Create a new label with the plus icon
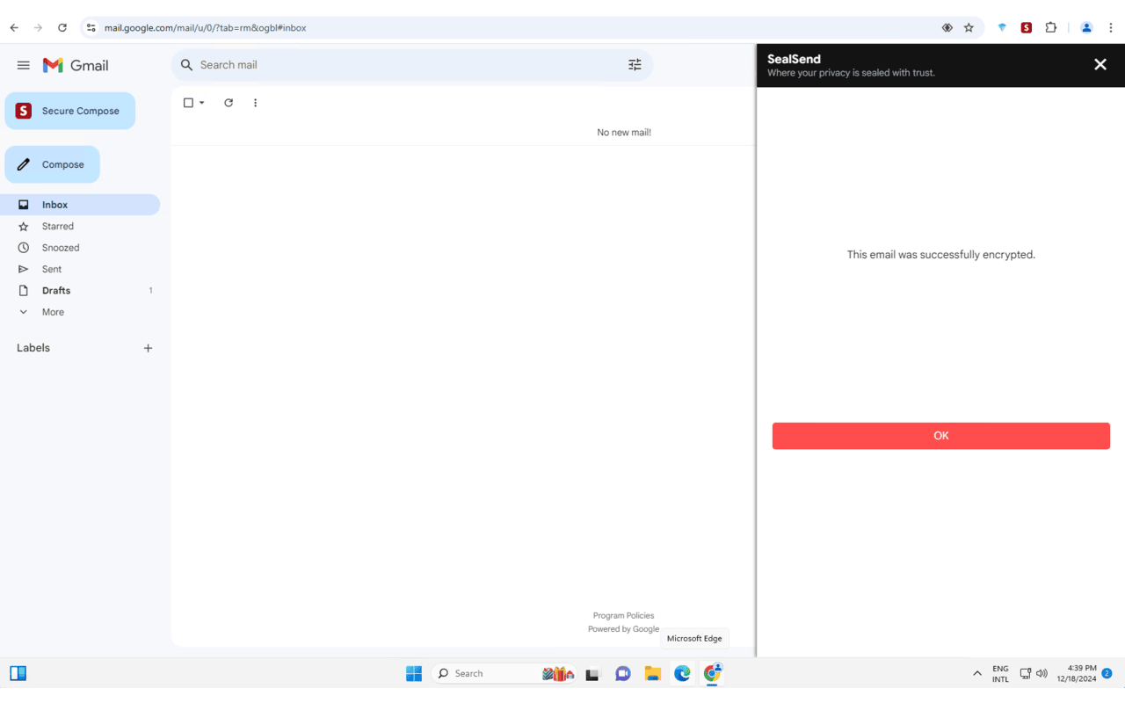The width and height of the screenshot is (1125, 703). coord(148,348)
